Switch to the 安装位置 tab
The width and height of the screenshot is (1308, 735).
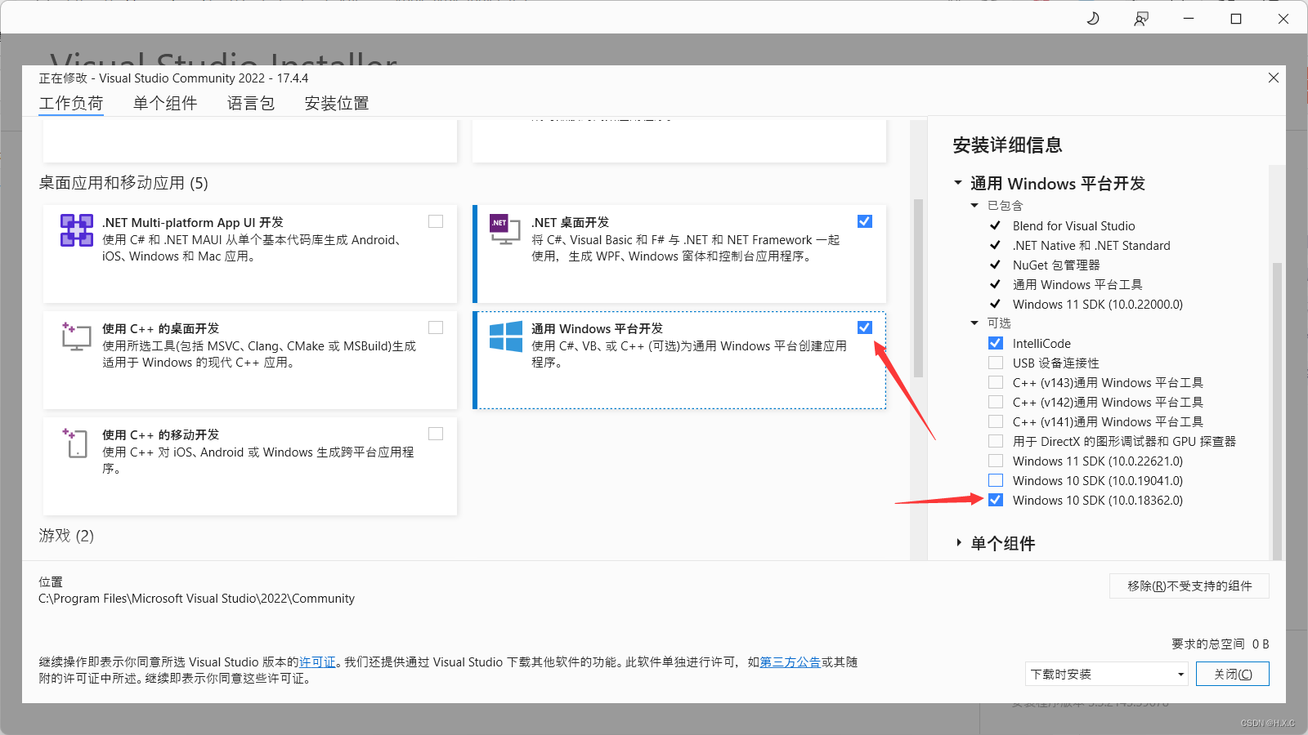335,103
